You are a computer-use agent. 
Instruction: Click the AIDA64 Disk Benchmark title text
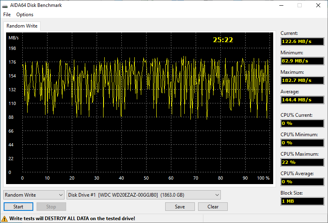pyautogui.click(x=36, y=5)
